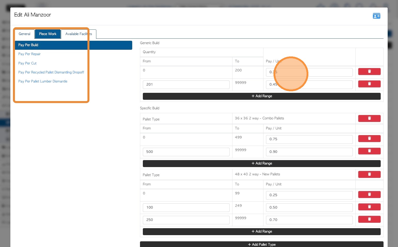Image resolution: width=398 pixels, height=247 pixels.
Task: Edit the New Pallets pay field showing 0.70
Action: (309, 220)
